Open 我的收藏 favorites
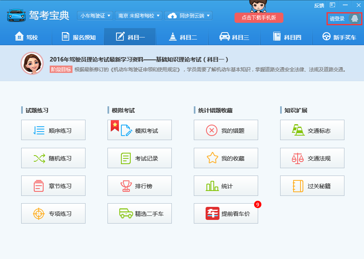364x259 pixels. (226, 158)
